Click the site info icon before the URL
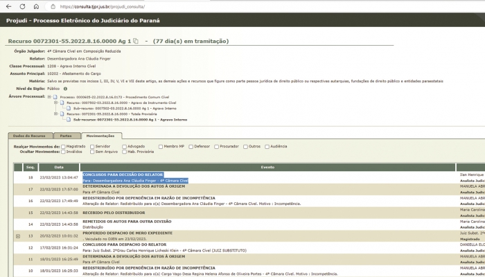 [x=53, y=6]
